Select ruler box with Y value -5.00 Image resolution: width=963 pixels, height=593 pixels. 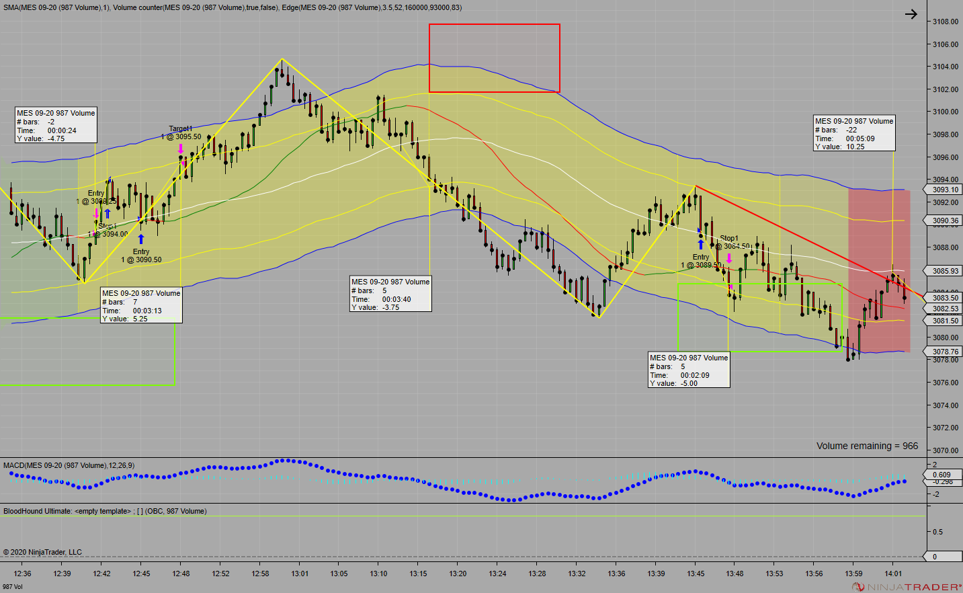(x=689, y=370)
